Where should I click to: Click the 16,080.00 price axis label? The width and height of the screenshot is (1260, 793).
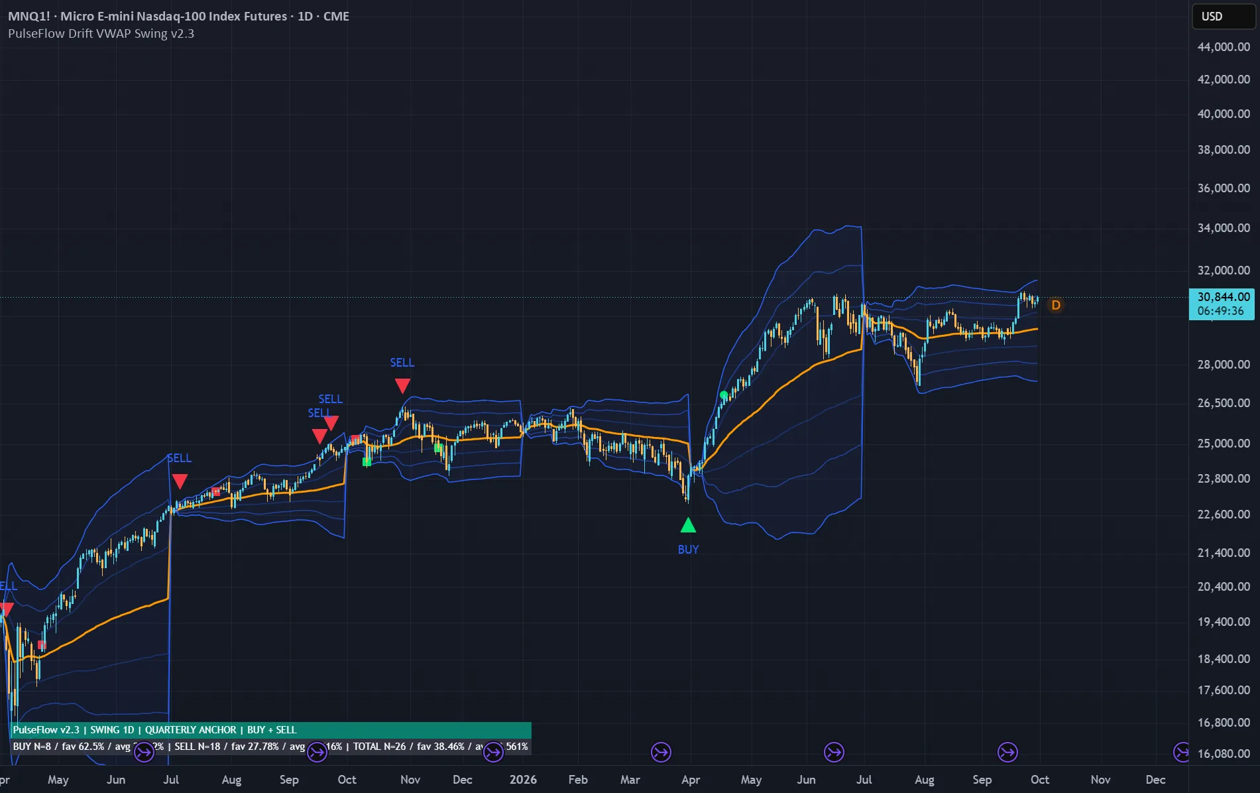click(x=1224, y=754)
